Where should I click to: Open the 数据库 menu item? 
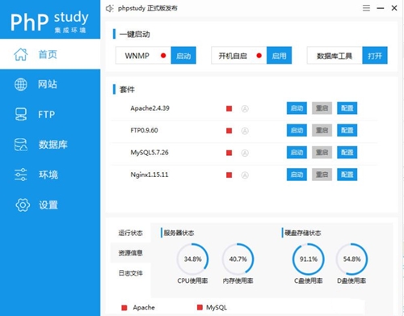(50, 145)
